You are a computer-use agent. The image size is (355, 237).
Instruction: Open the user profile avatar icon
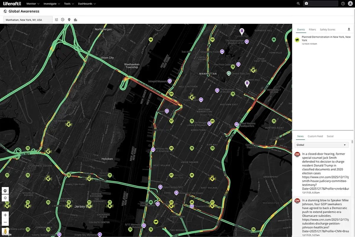click(x=350, y=4)
